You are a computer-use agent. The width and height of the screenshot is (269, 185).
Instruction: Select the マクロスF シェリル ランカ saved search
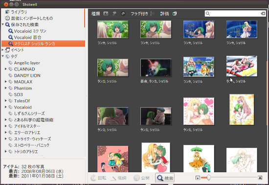(43, 44)
